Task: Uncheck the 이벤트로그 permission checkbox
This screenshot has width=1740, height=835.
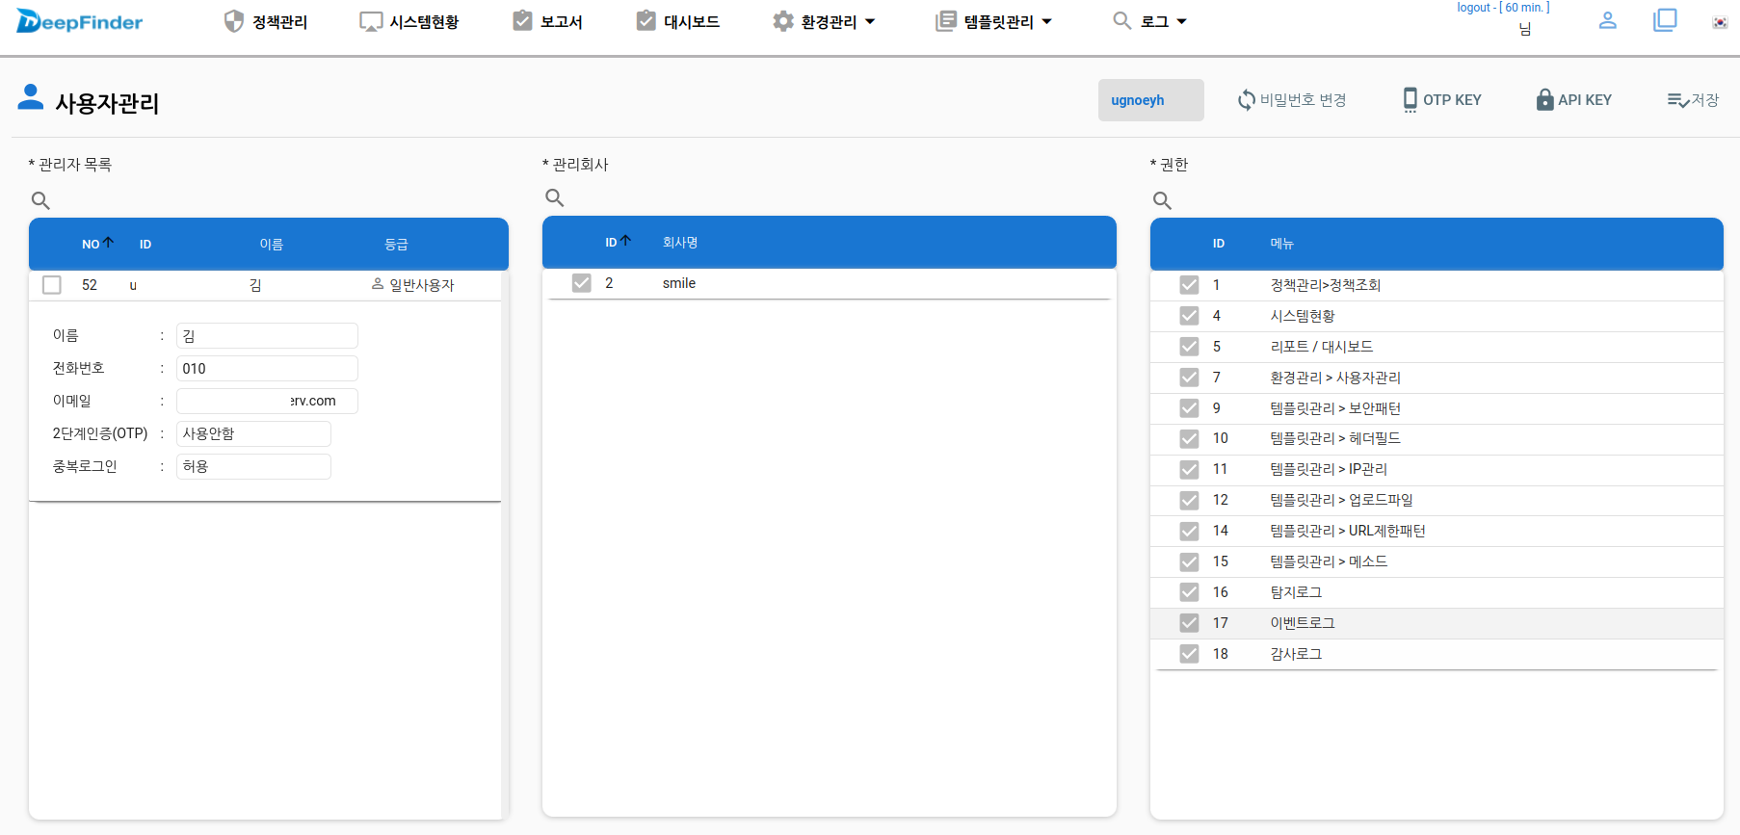Action: 1189,623
